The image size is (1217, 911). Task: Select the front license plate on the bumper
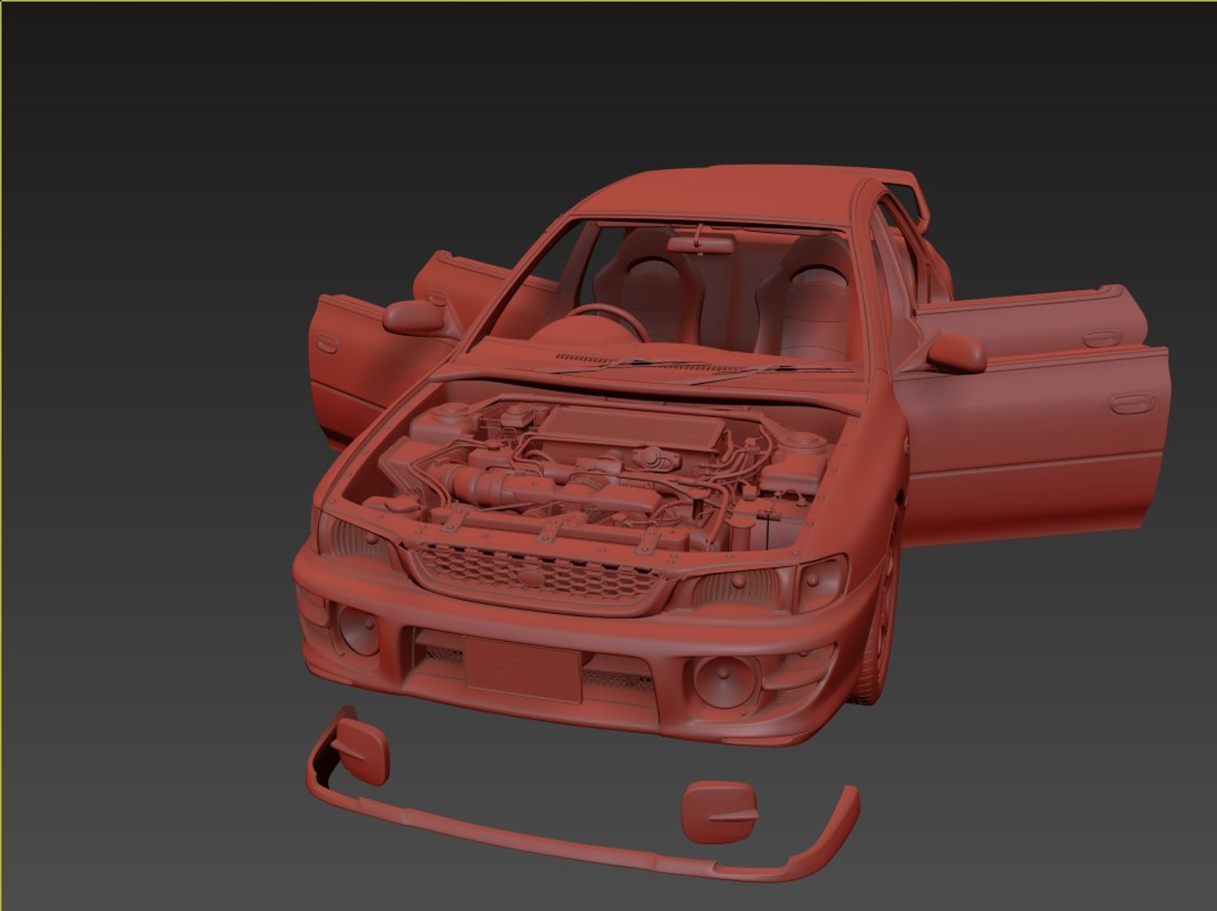point(522,670)
